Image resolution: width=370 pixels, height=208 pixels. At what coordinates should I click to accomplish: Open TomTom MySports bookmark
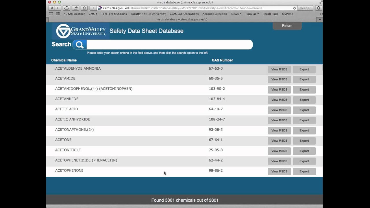pyautogui.click(x=114, y=14)
